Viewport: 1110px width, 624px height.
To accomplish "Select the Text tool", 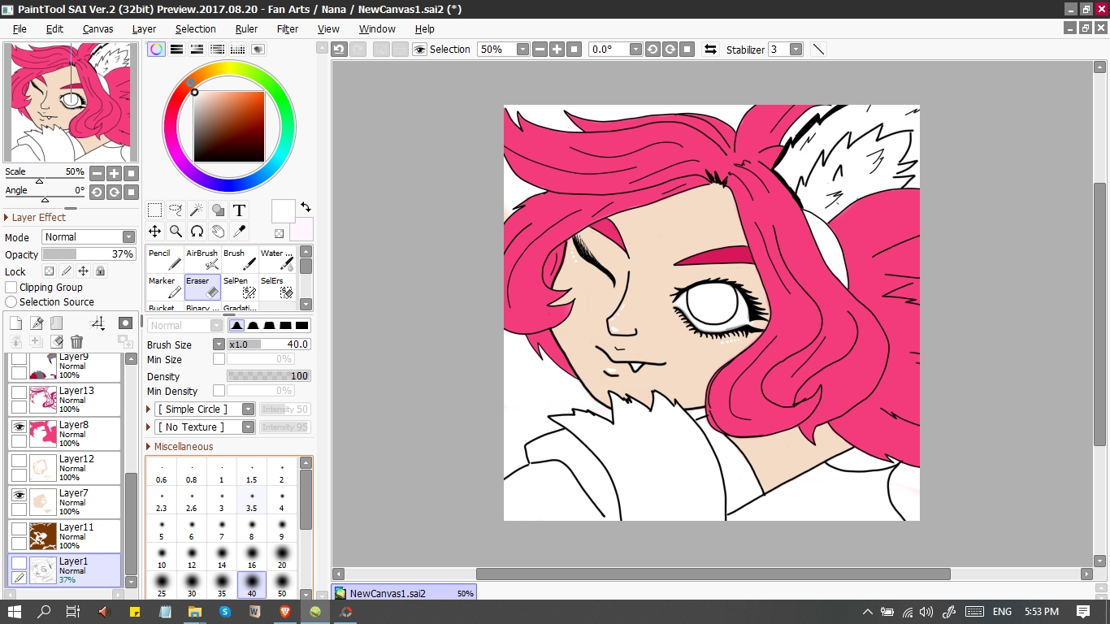I will click(239, 210).
